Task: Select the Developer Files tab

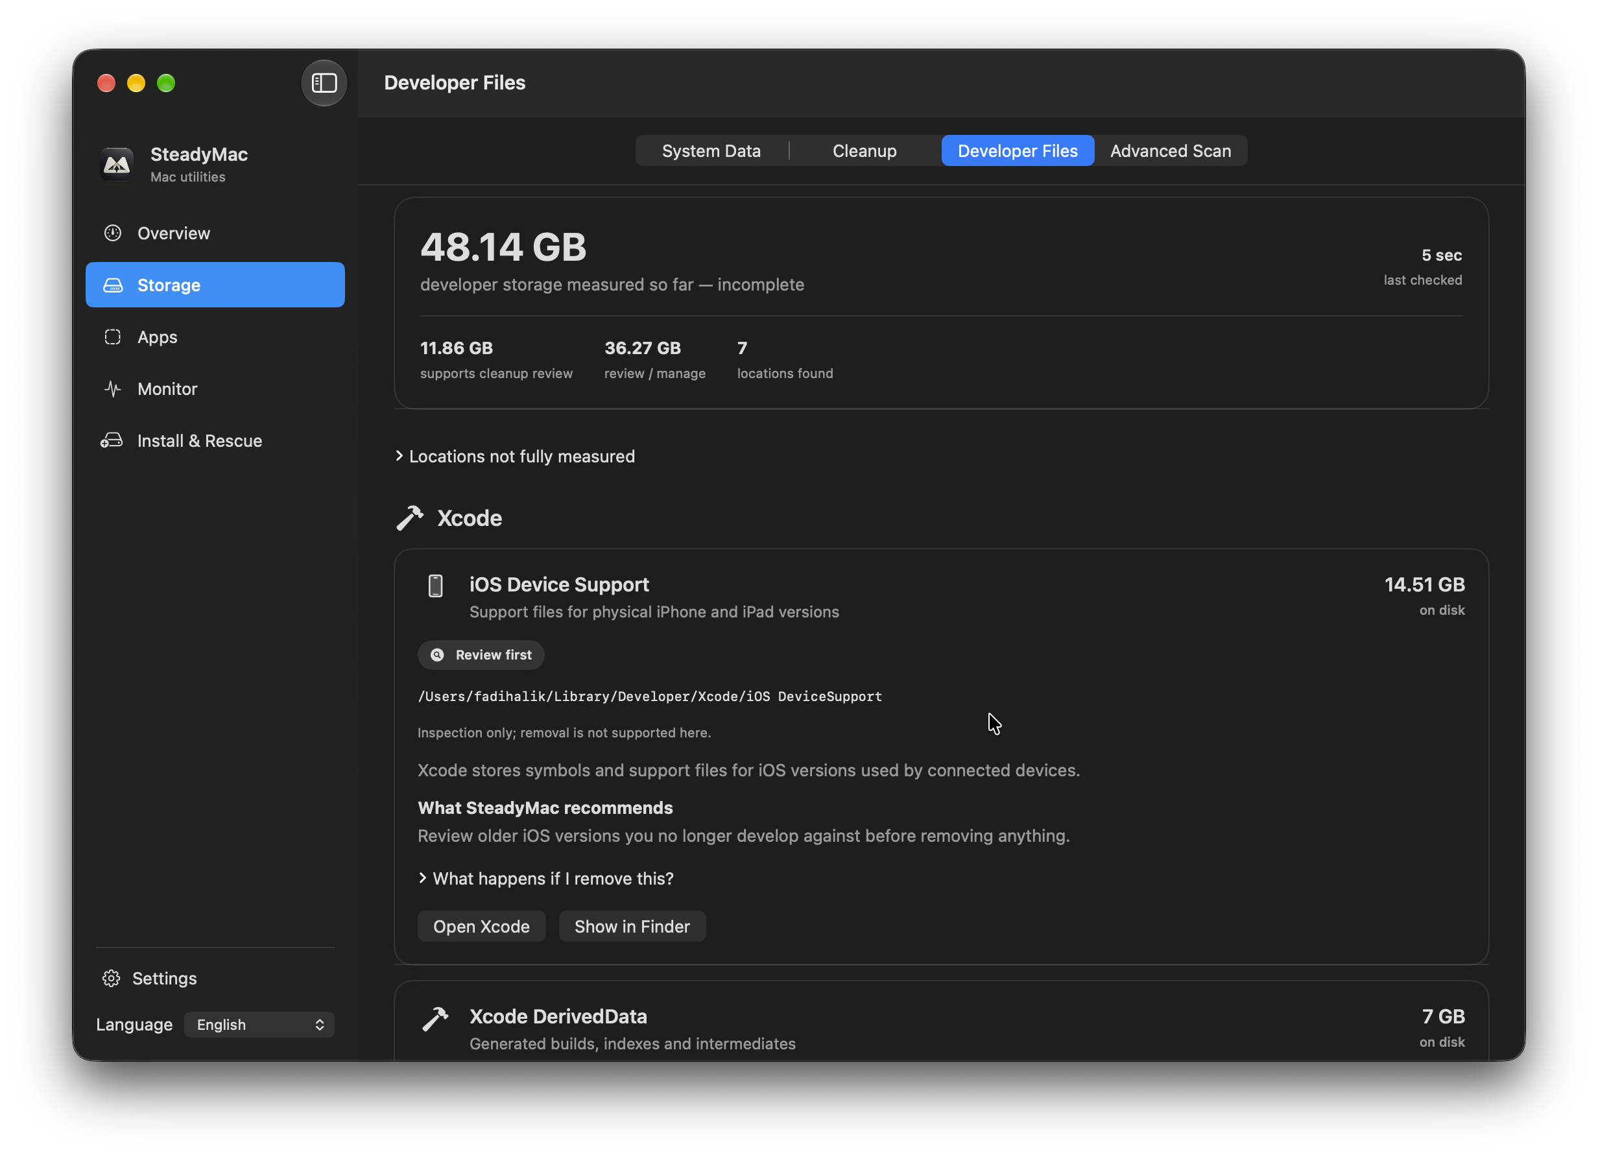Action: [1018, 151]
